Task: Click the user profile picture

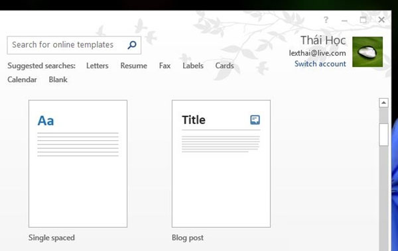Action: pyautogui.click(x=367, y=52)
